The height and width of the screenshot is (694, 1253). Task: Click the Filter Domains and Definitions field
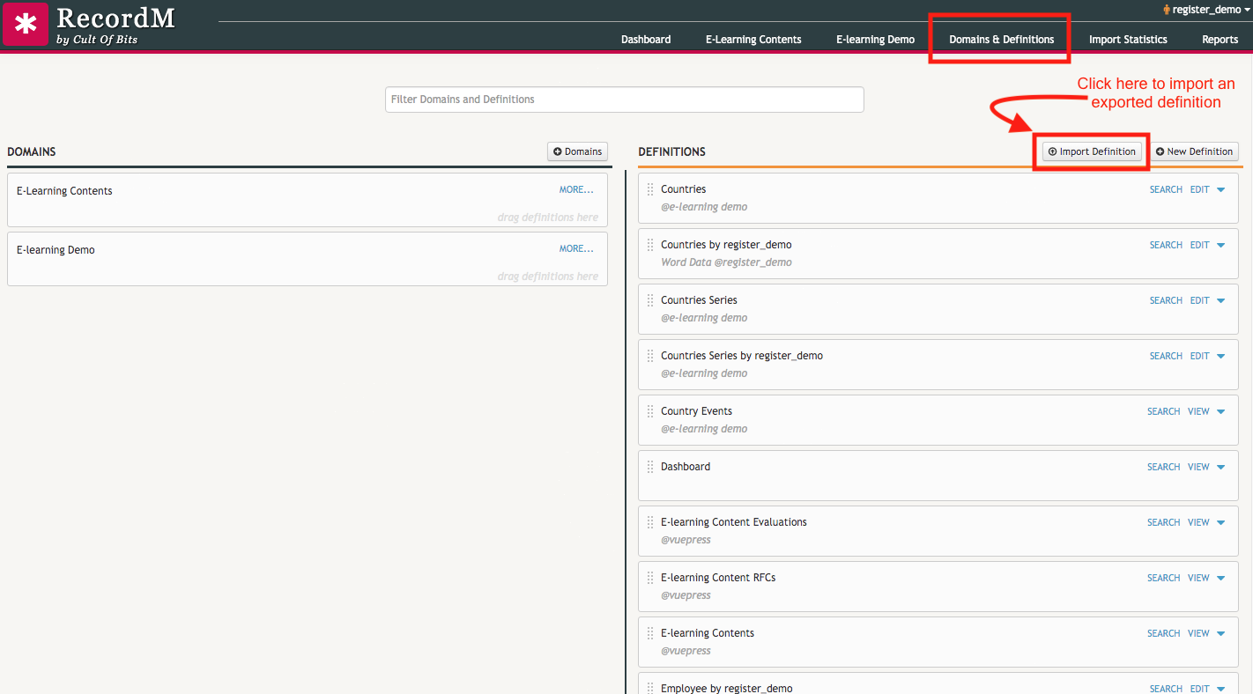pos(625,100)
